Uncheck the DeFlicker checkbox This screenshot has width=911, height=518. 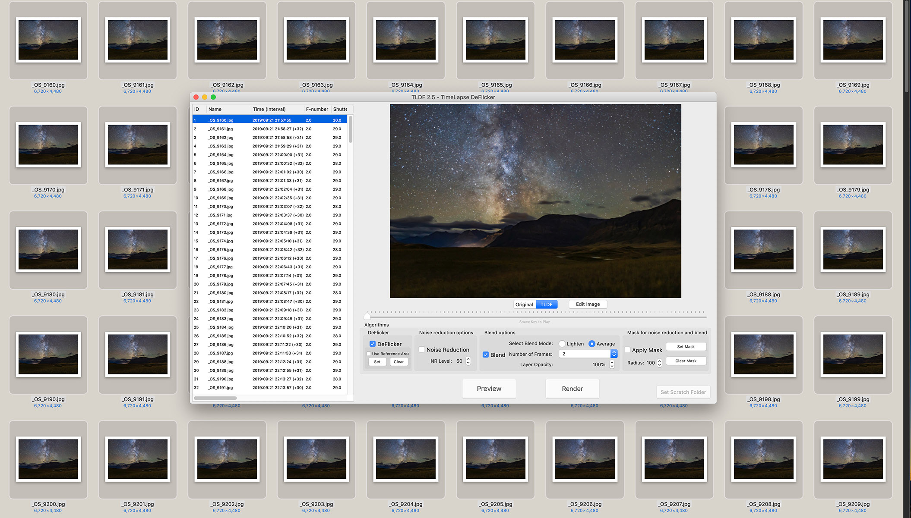pyautogui.click(x=373, y=344)
